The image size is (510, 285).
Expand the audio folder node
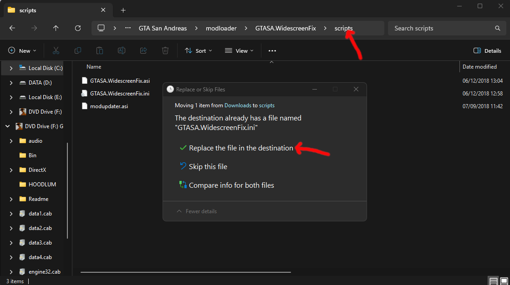[11, 141]
